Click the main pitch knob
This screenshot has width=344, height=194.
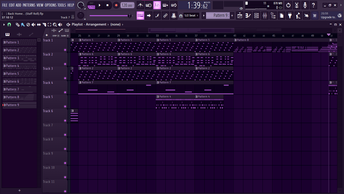pyautogui.click(x=81, y=15)
